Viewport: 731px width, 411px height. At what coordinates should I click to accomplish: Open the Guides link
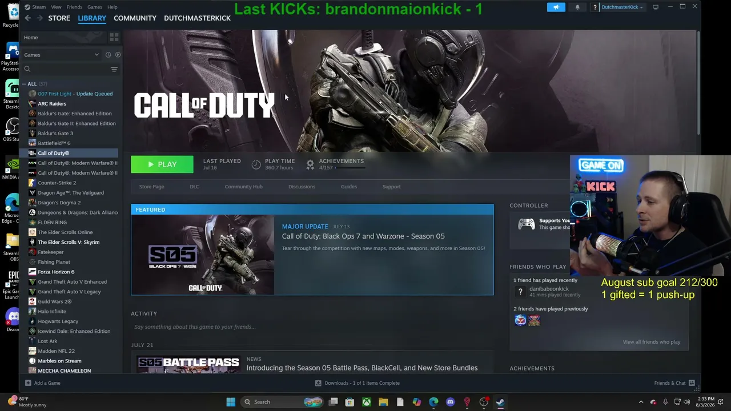(349, 187)
